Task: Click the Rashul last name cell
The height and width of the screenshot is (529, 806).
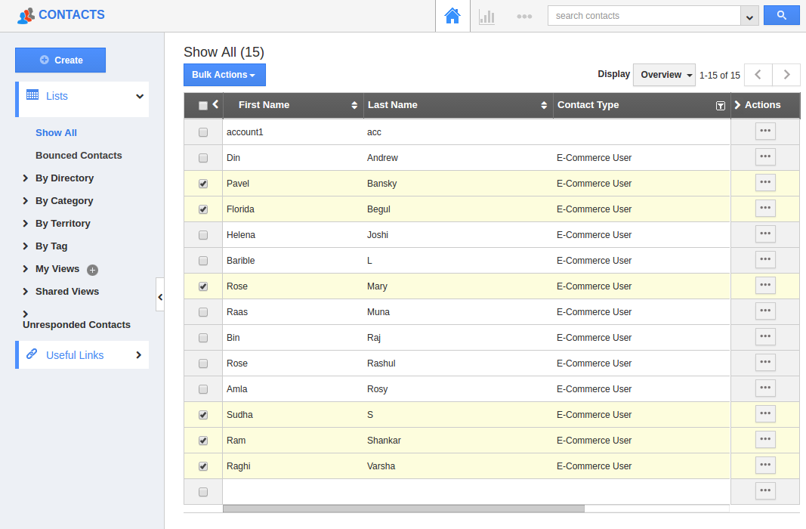Action: pos(381,363)
